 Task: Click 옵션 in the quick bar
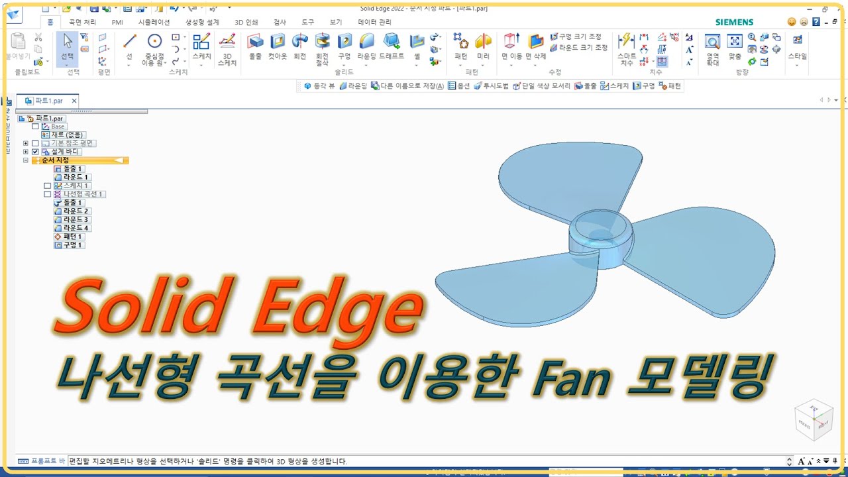click(x=459, y=86)
